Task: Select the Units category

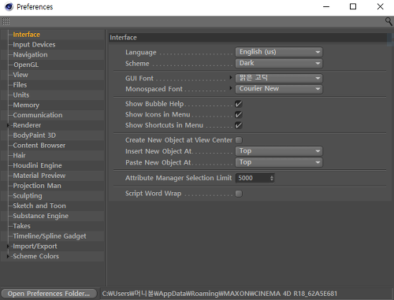Action: point(21,95)
